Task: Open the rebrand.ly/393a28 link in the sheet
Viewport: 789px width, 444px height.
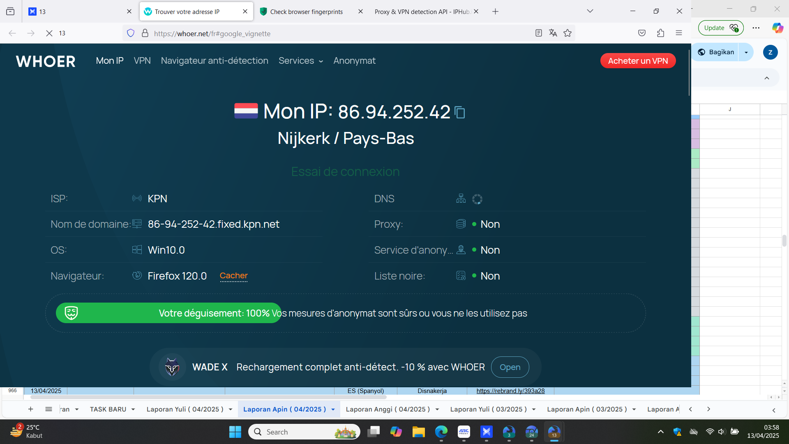Action: coord(510,391)
